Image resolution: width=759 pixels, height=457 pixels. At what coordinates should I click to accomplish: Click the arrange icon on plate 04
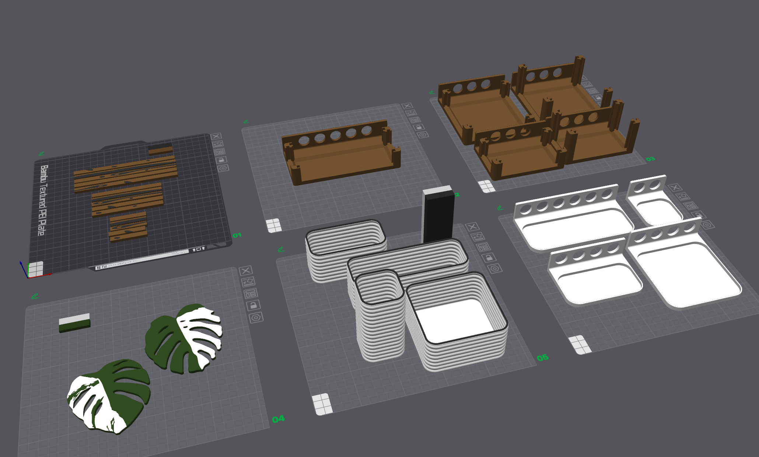248,282
